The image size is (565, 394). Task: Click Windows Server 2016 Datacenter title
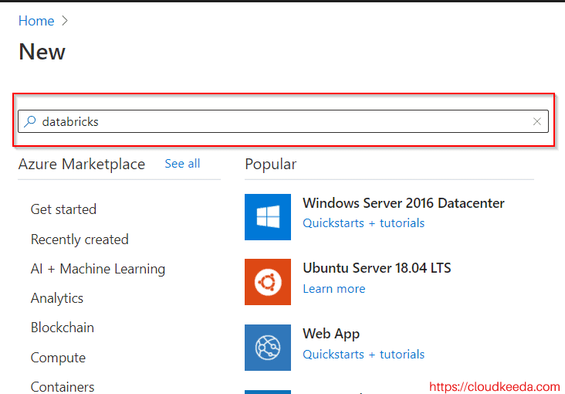pos(404,203)
